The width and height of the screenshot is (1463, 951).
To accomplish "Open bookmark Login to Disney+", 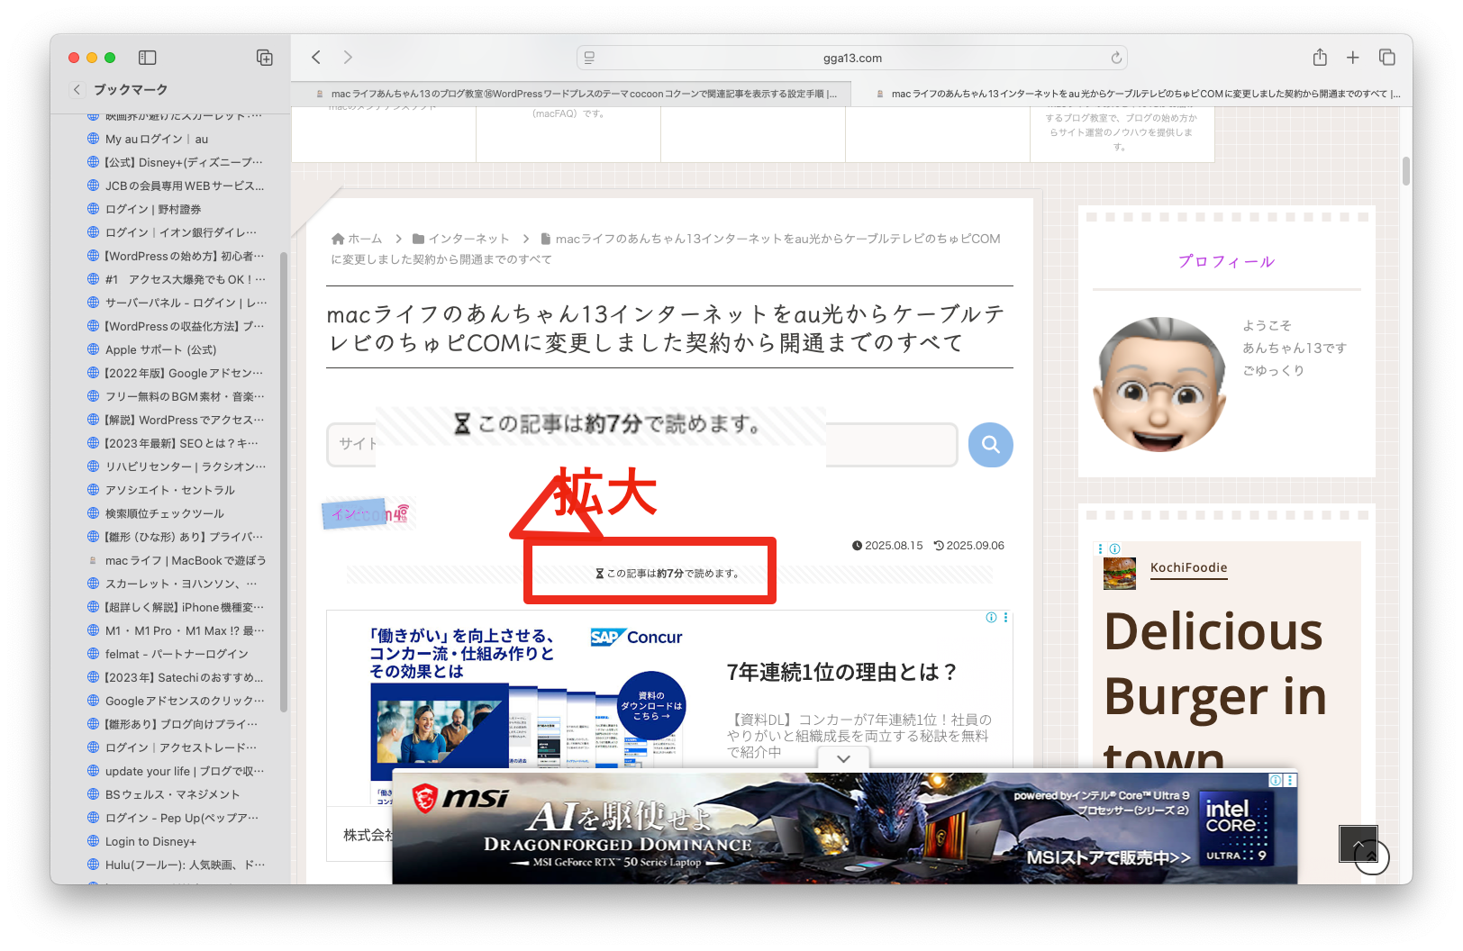I will point(150,841).
